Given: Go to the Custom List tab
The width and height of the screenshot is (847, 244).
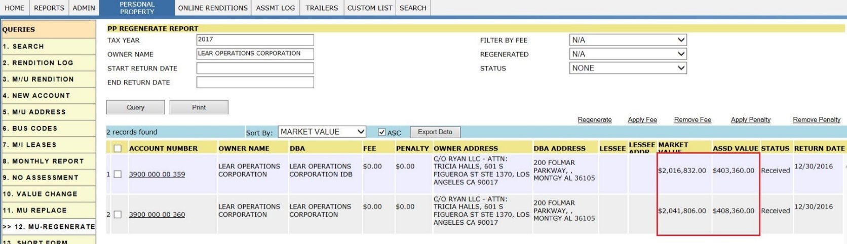Looking at the screenshot, I should click(370, 8).
